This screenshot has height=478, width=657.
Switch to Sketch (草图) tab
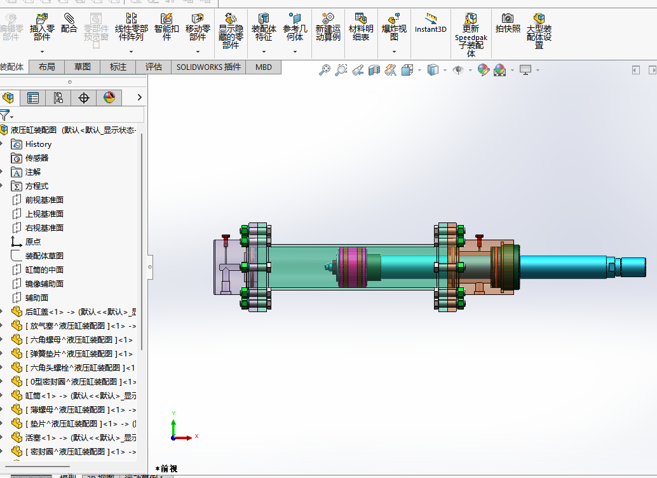(82, 67)
